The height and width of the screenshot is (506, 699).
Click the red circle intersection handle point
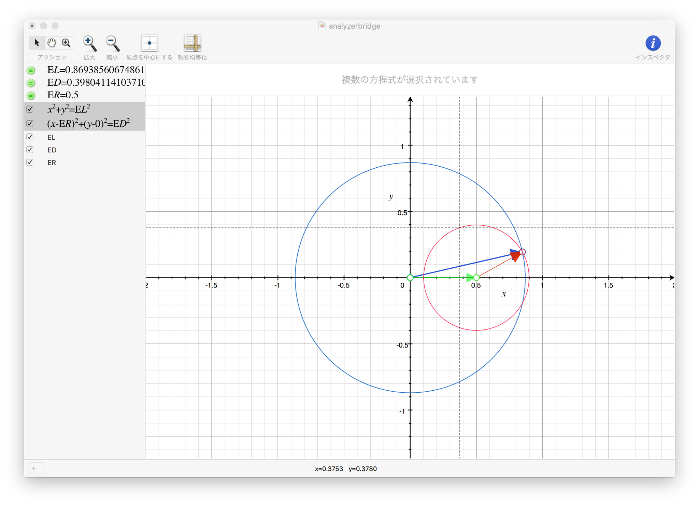tap(522, 252)
